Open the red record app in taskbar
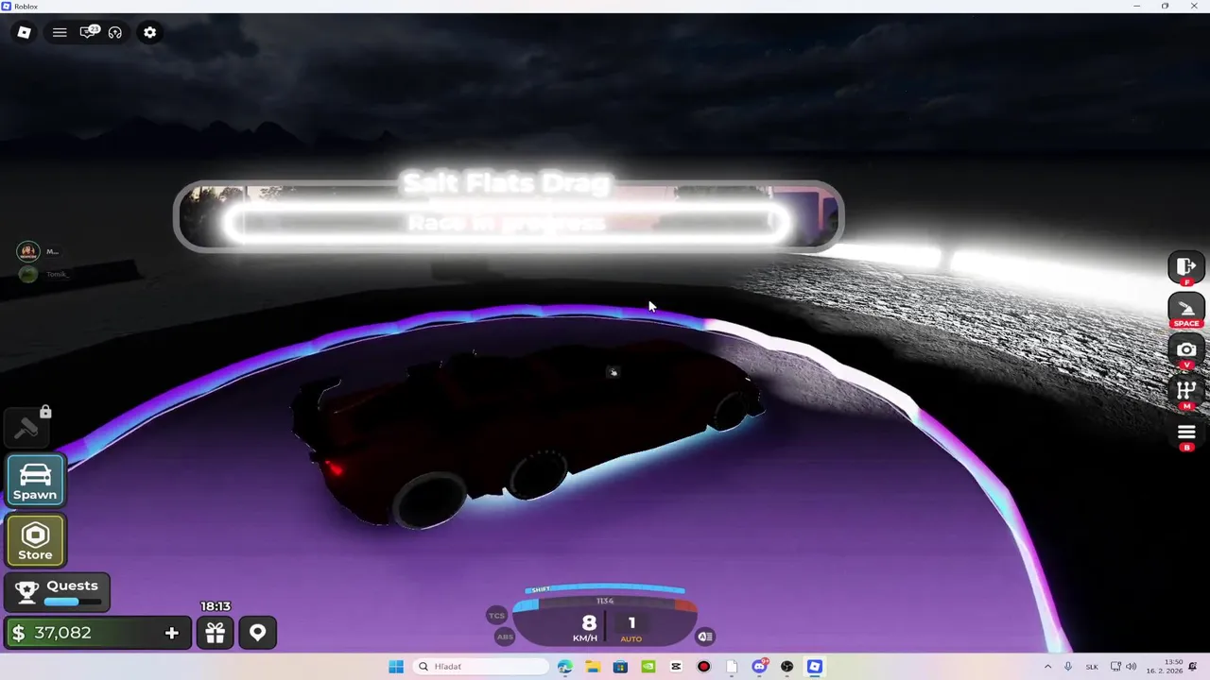1210x680 pixels. [x=703, y=667]
